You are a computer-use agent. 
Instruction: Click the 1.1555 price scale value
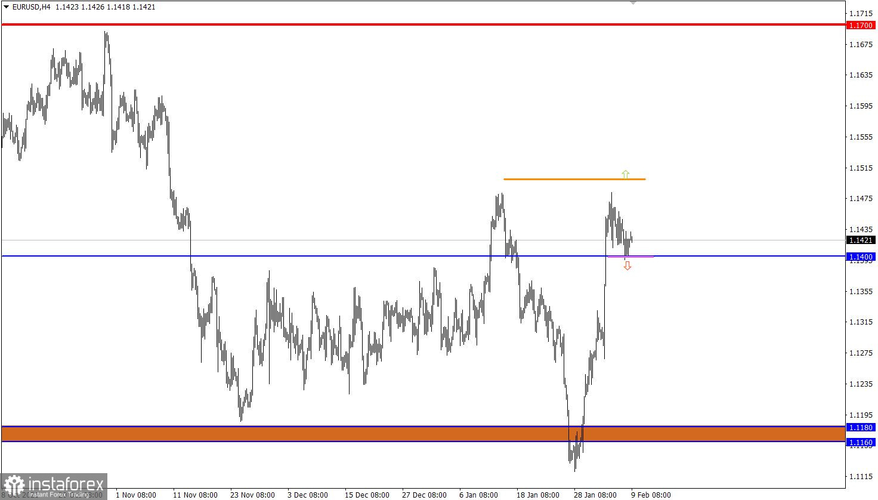861,137
